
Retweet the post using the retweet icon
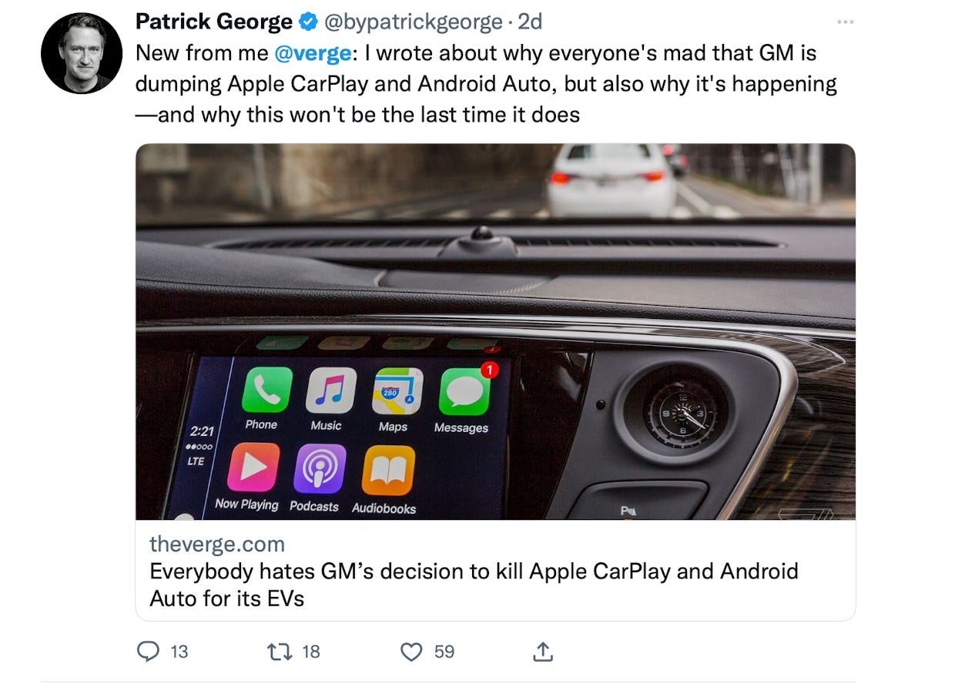click(x=277, y=652)
